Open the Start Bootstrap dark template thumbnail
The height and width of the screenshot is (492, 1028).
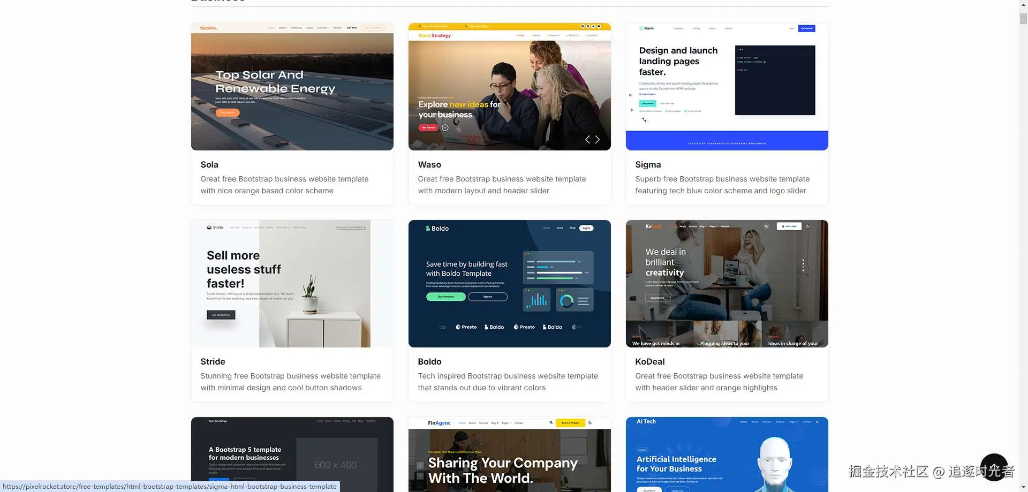click(x=292, y=455)
